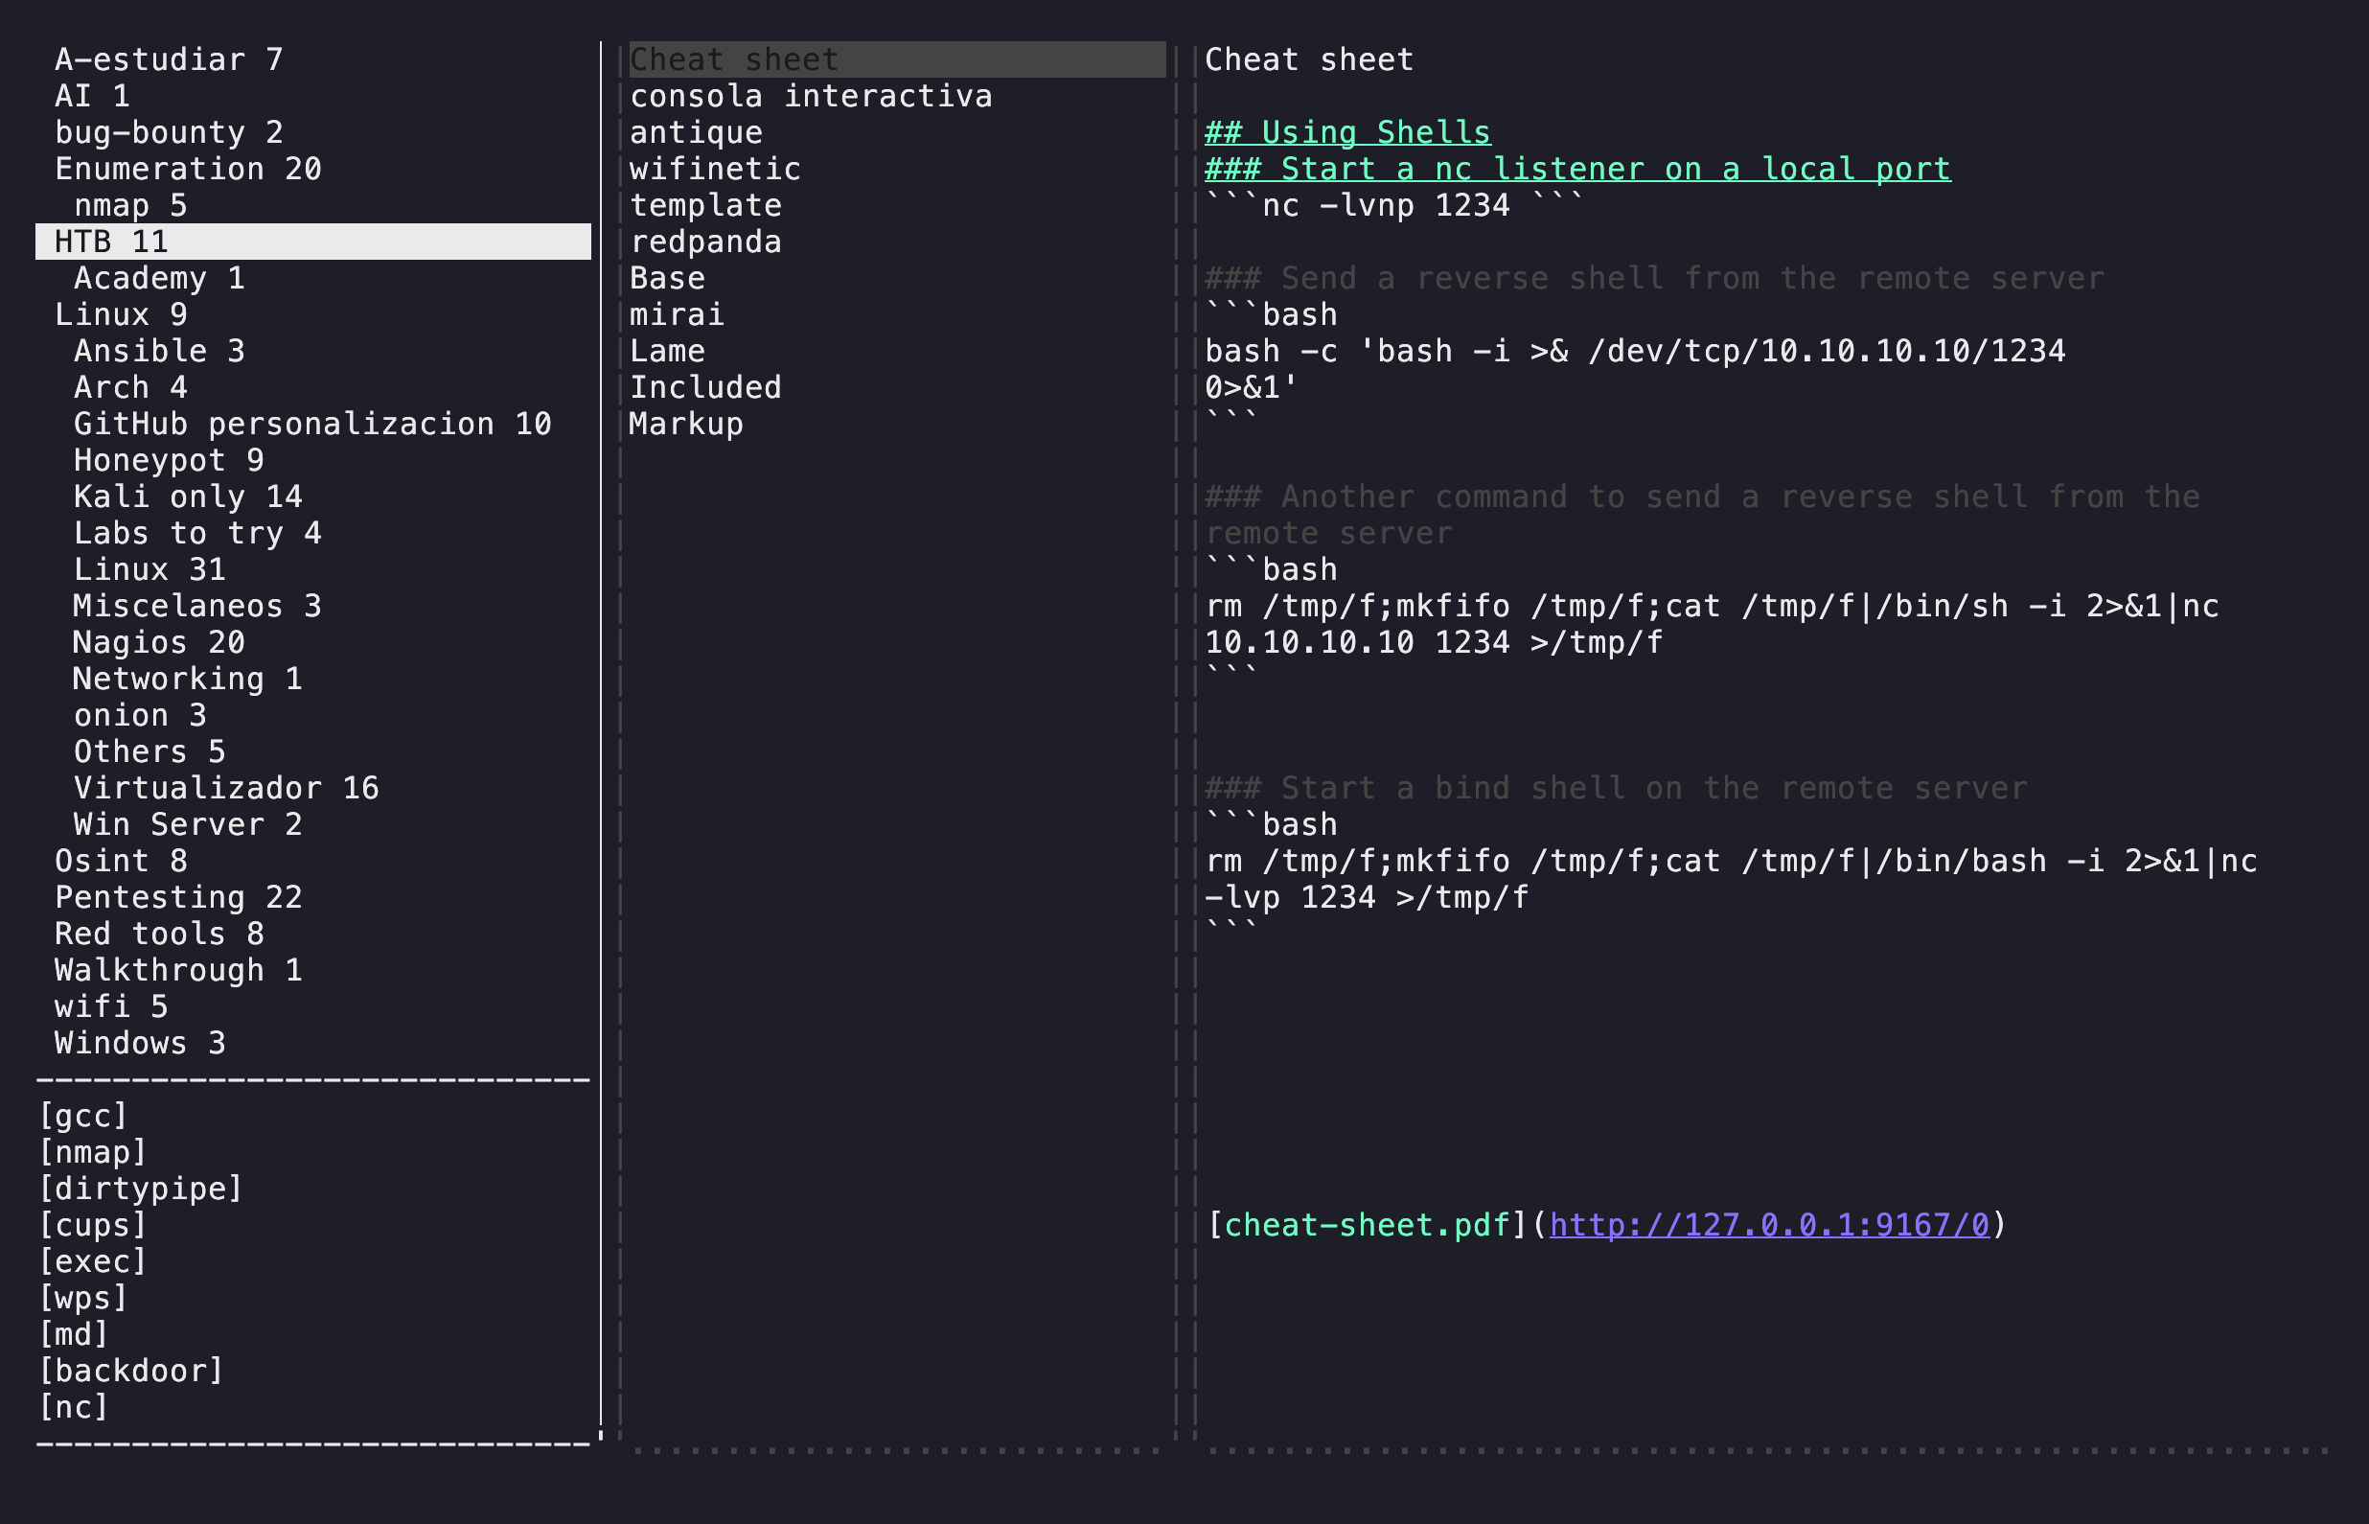Open the Academy 1 sub-notebook
Screen dimensions: 2369x1524
(158, 278)
